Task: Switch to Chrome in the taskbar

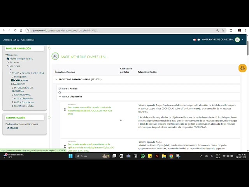Action: pyautogui.click(x=171, y=156)
